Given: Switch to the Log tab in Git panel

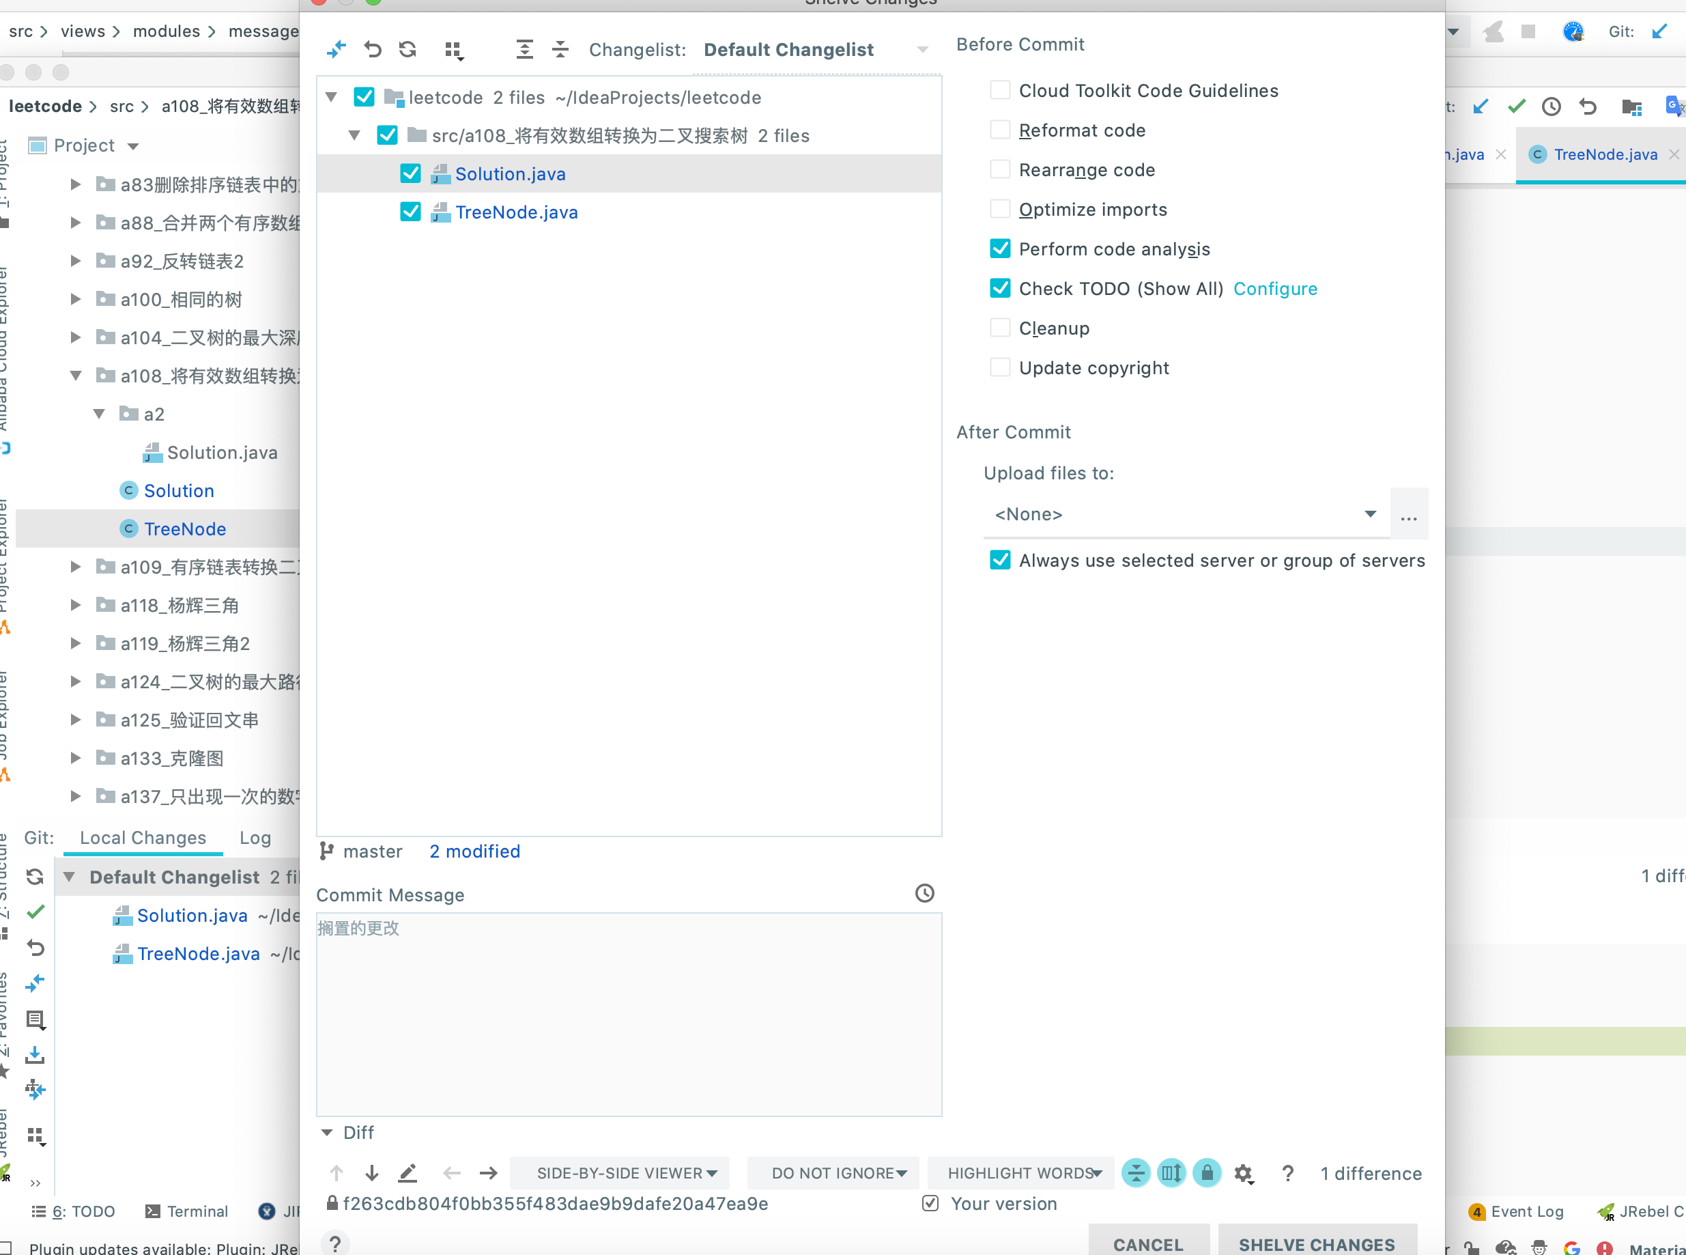Looking at the screenshot, I should (253, 837).
